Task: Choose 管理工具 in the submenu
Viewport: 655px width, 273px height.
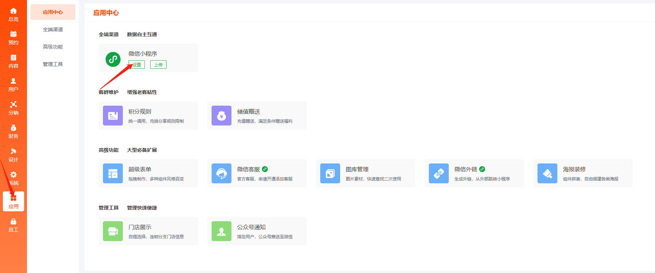Action: click(x=53, y=64)
